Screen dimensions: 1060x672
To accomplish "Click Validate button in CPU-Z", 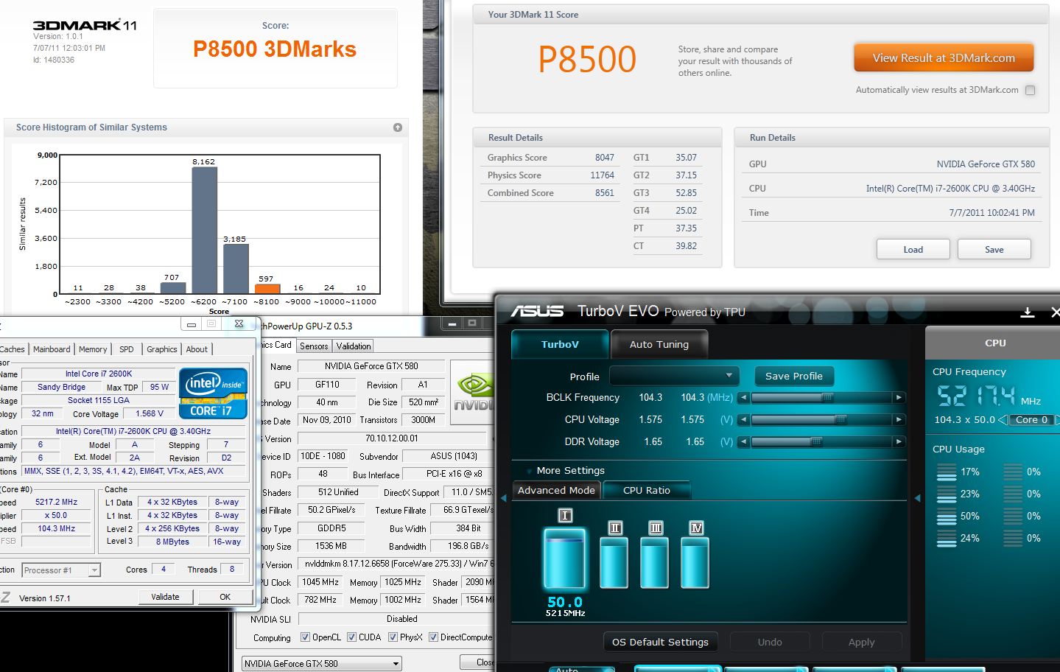I will (x=166, y=597).
